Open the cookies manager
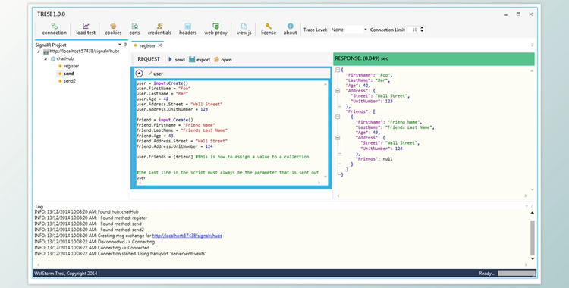This screenshot has width=569, height=288. click(113, 29)
